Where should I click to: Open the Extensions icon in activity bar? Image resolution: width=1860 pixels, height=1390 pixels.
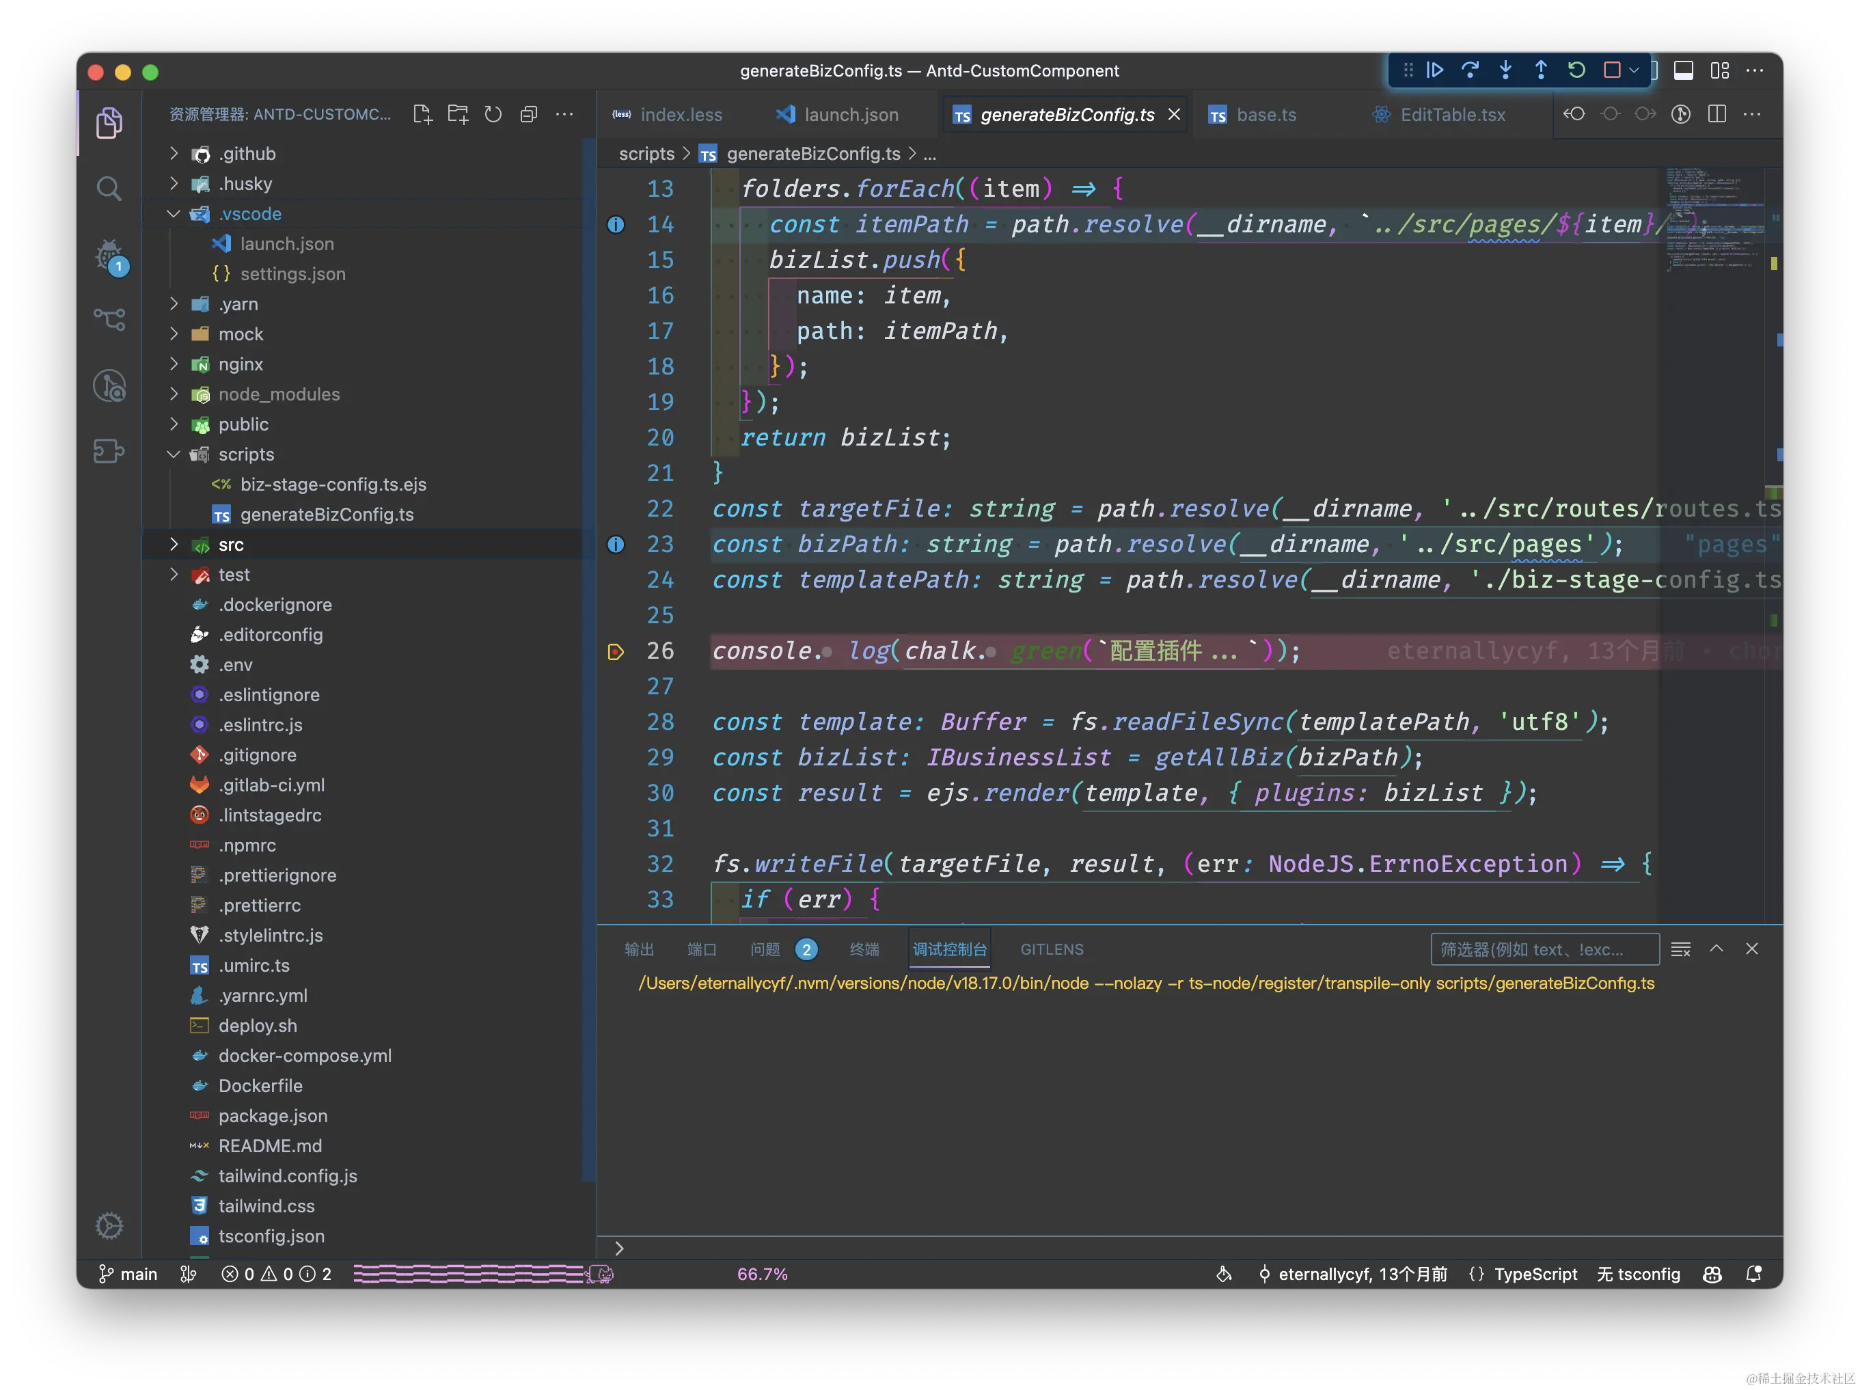[x=109, y=452]
